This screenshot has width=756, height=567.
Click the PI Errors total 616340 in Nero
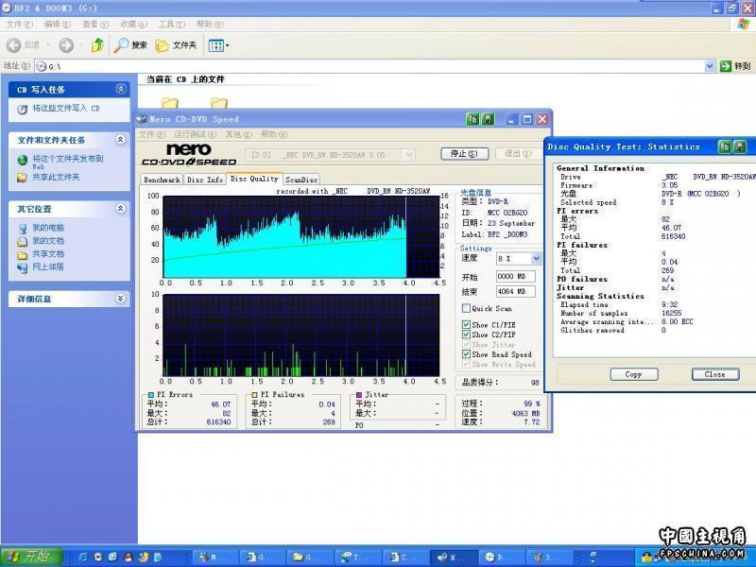click(218, 421)
